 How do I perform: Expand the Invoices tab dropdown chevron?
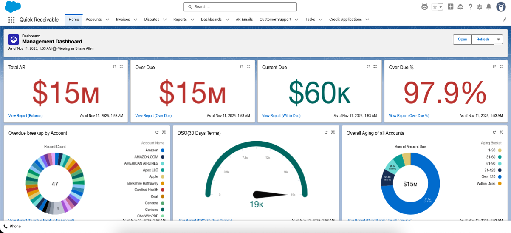(x=135, y=20)
